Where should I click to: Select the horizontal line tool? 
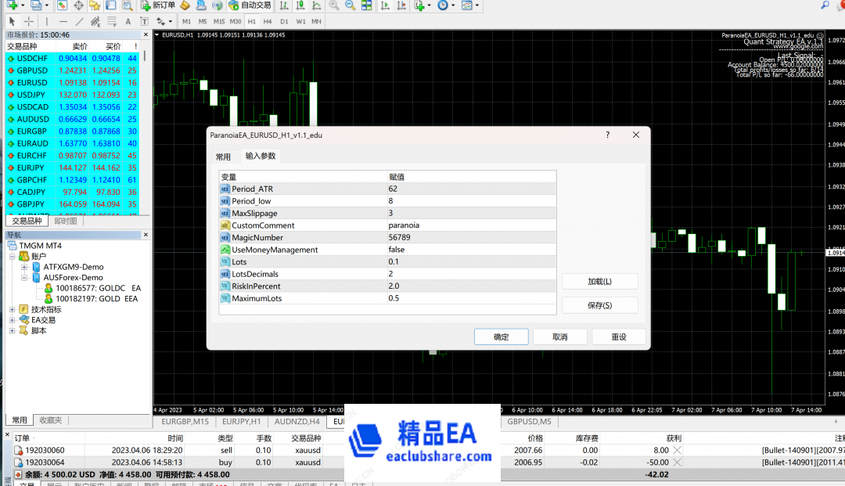(63, 22)
